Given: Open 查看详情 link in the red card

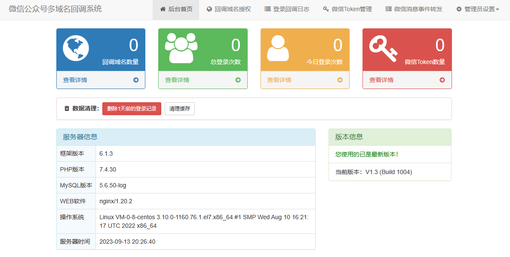Looking at the screenshot, I should tap(381, 80).
